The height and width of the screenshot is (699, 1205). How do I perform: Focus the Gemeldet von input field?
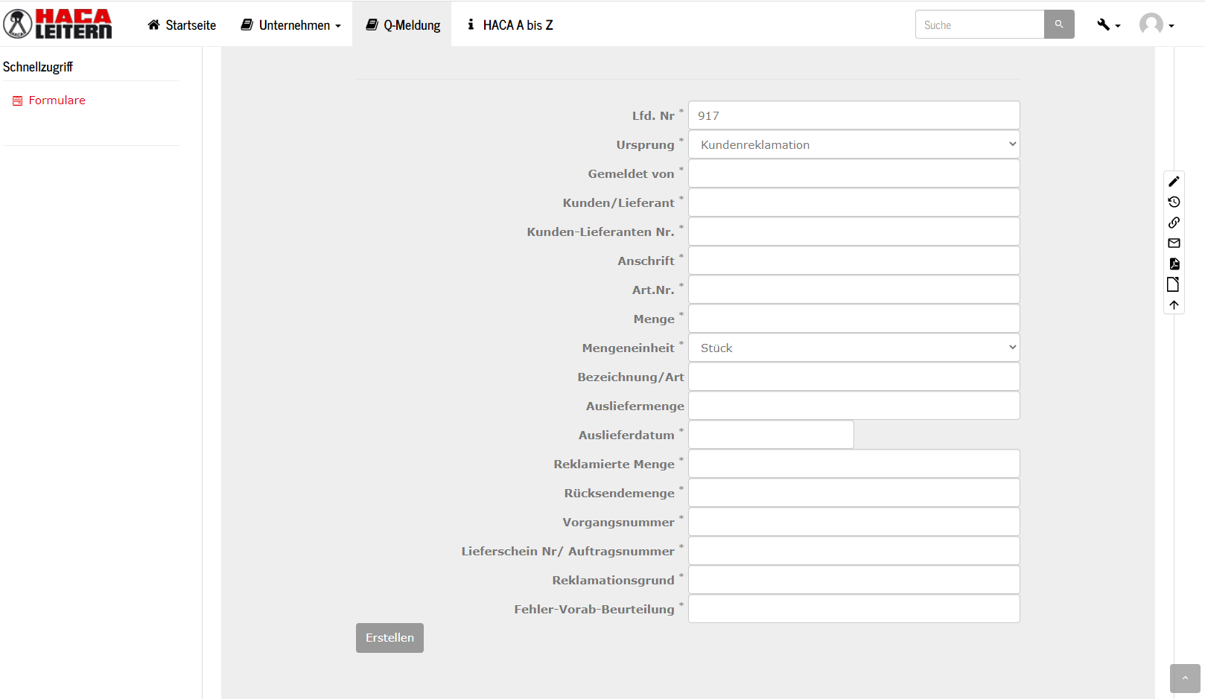[853, 173]
